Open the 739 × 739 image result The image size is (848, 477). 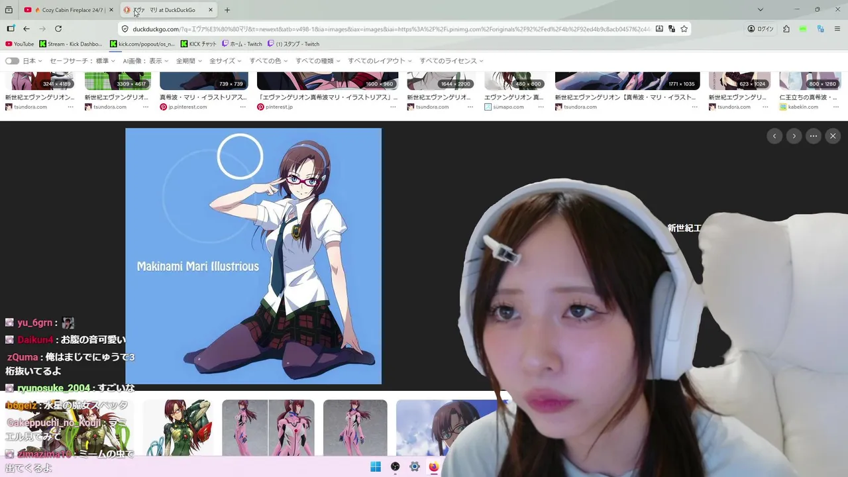[x=203, y=81]
